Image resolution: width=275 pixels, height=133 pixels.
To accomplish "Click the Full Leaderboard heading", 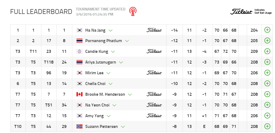I will click(x=41, y=12).
